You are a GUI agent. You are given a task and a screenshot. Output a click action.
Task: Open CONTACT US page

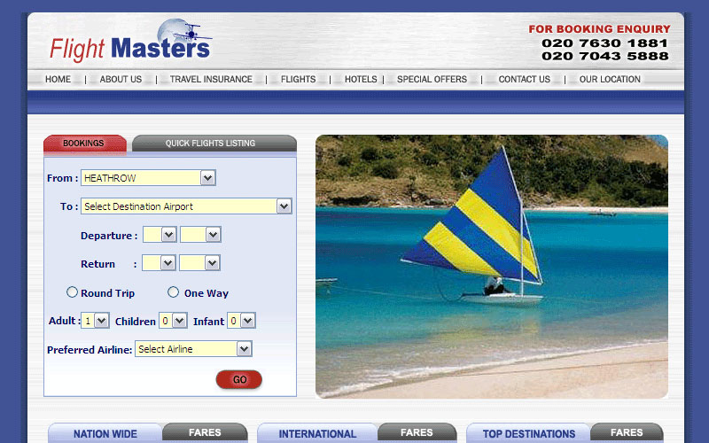pos(524,79)
